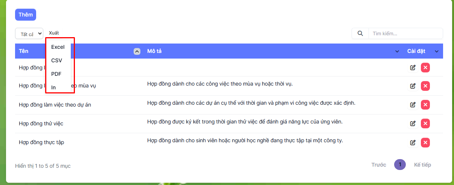Open the 'Tất cả' page size dropdown
This screenshot has width=454, height=185.
(29, 34)
